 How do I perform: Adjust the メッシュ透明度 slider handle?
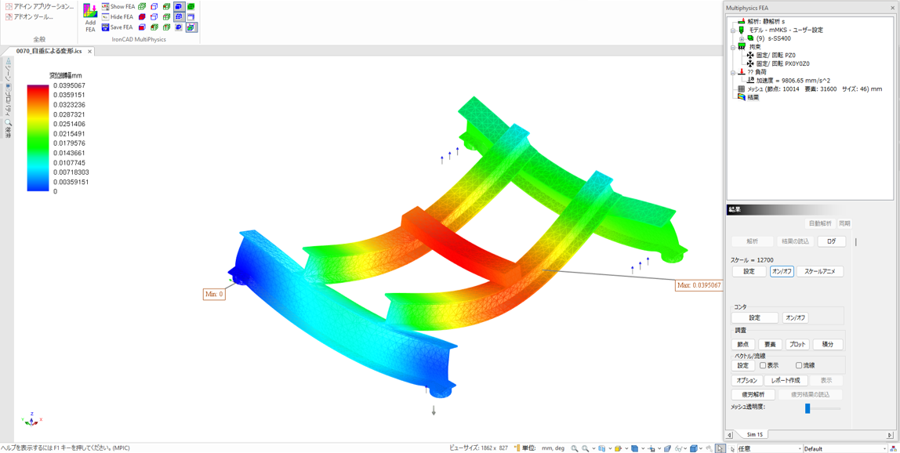[x=807, y=408]
